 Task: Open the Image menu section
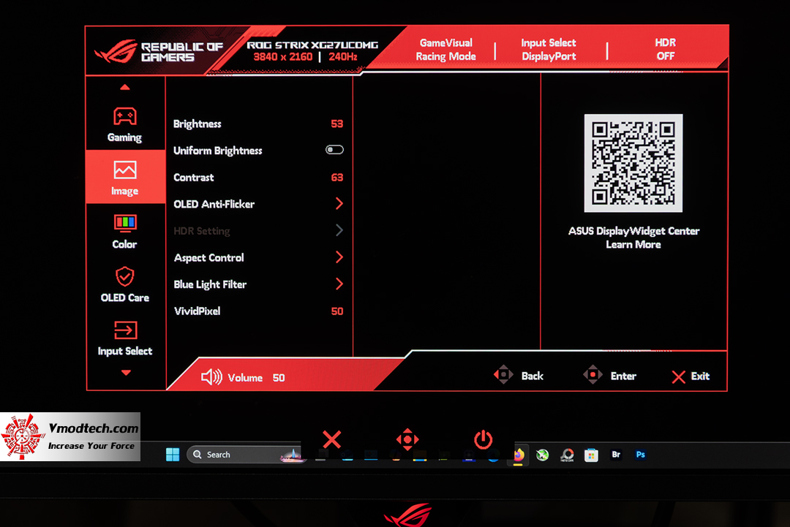click(125, 177)
